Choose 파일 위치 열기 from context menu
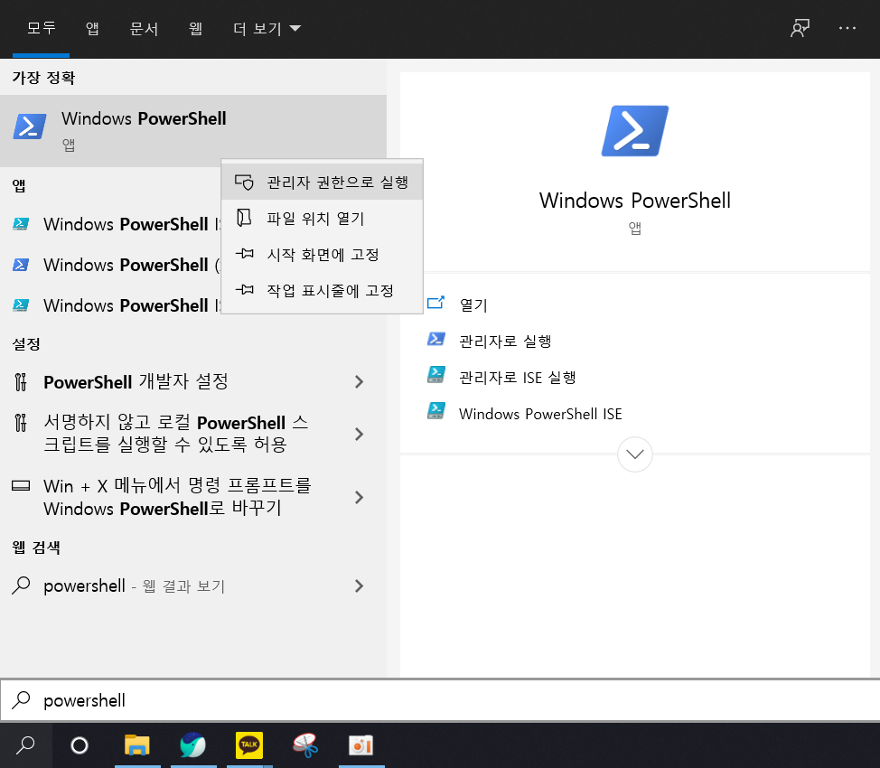Viewport: 880px width, 768px height. 323,218
